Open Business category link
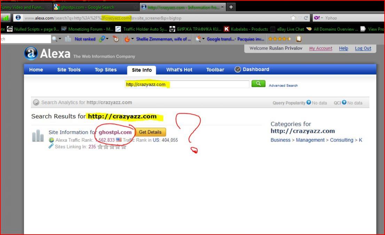This screenshot has width=385, height=235. 281,140
